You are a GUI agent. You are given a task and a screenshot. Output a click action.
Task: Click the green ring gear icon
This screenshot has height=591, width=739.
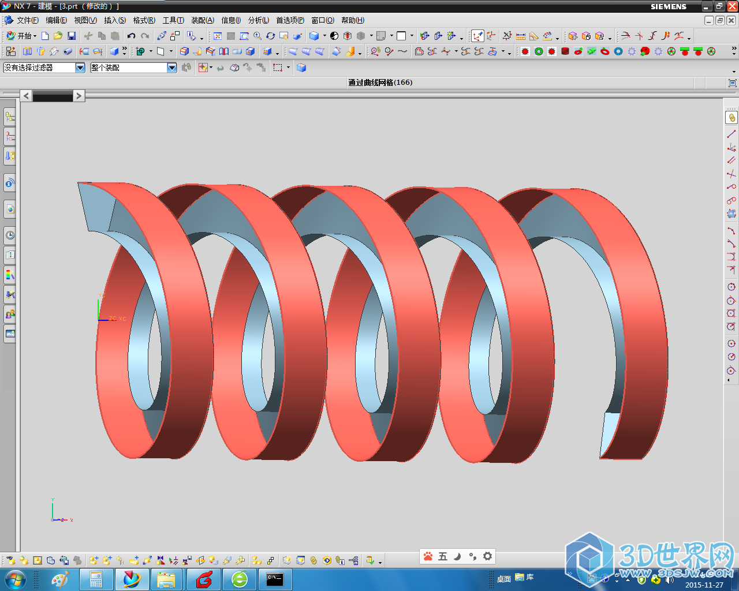pos(538,51)
